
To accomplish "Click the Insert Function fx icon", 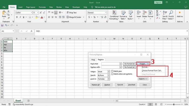I will (x=32, y=31).
